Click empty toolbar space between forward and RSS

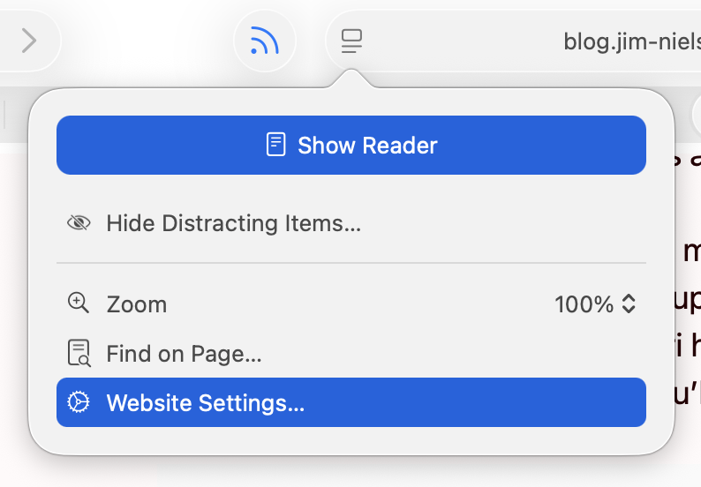point(146,41)
